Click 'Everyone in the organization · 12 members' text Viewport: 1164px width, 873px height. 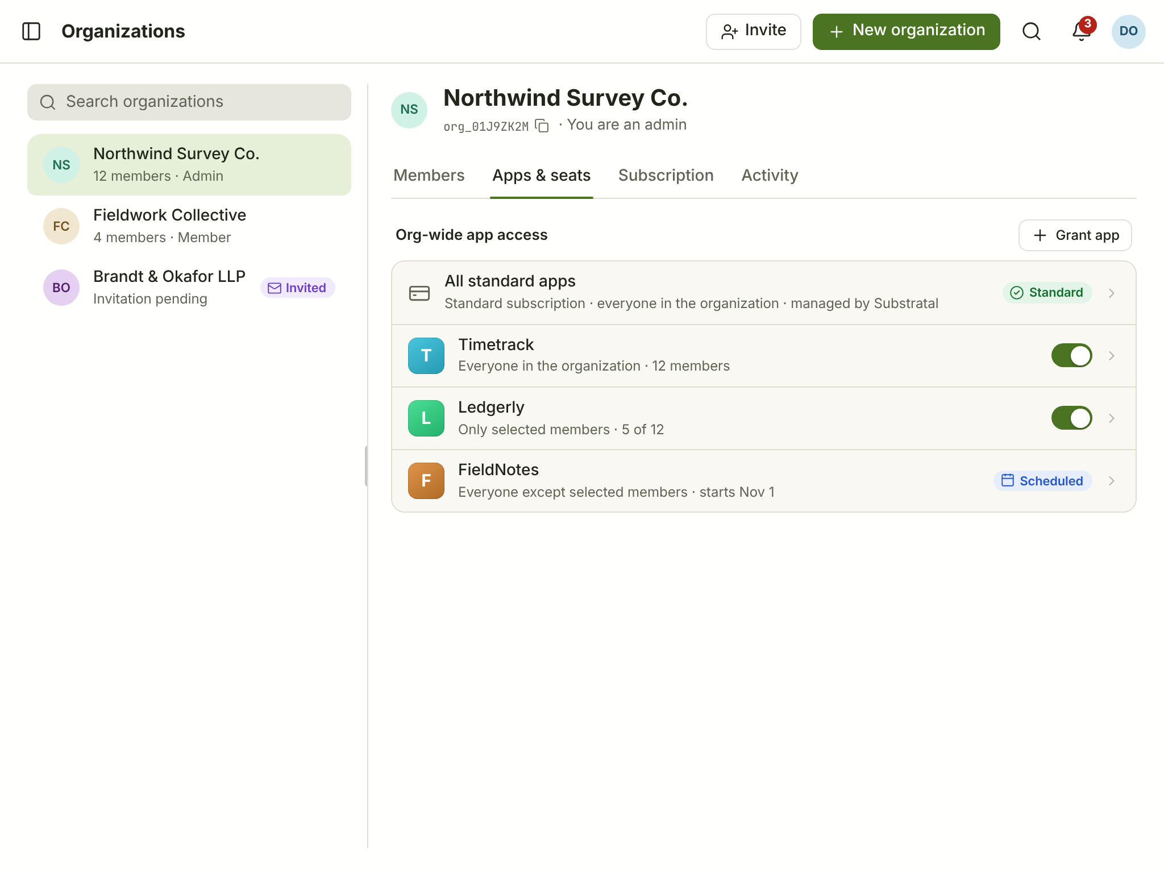594,366
